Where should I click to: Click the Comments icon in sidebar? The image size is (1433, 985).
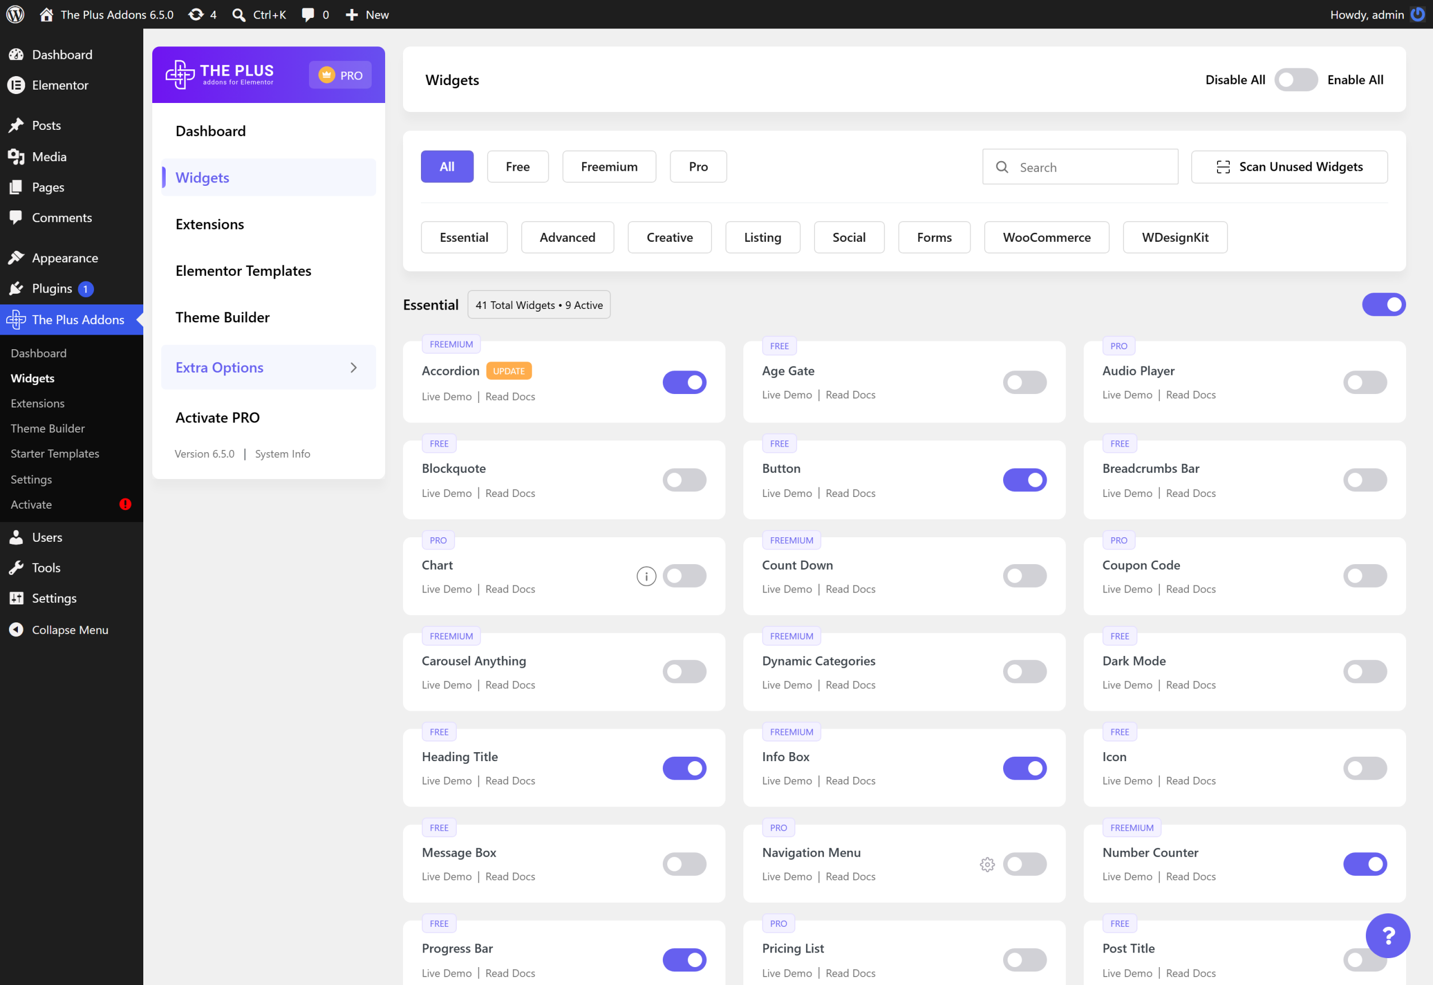[x=16, y=217]
